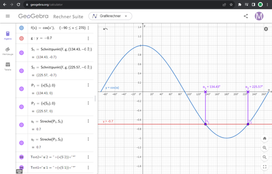Zoom out of the graph
The image size is (272, 174).
[x=265, y=157]
